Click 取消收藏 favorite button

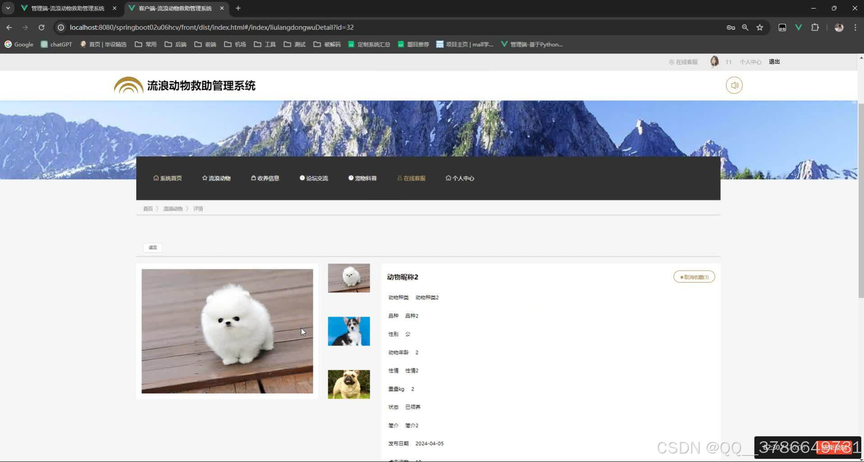(694, 277)
